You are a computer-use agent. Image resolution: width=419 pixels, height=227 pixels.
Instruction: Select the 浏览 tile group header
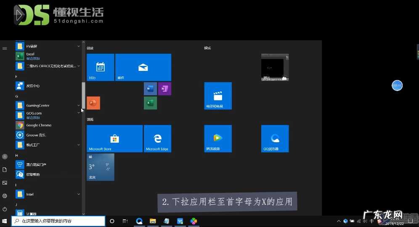tap(90, 120)
